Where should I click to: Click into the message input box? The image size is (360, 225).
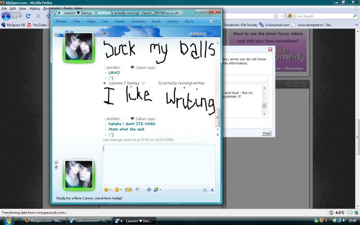(159, 164)
